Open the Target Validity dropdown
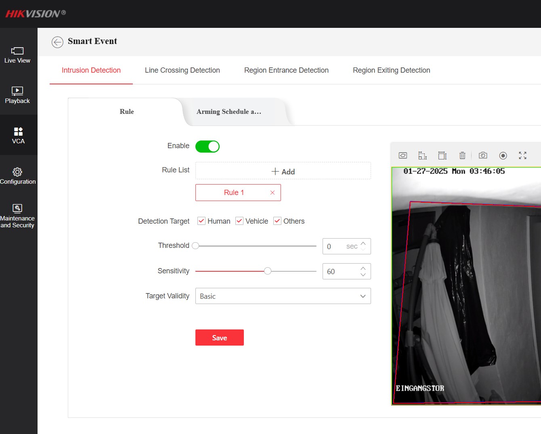Viewport: 541px width, 434px height. click(283, 296)
